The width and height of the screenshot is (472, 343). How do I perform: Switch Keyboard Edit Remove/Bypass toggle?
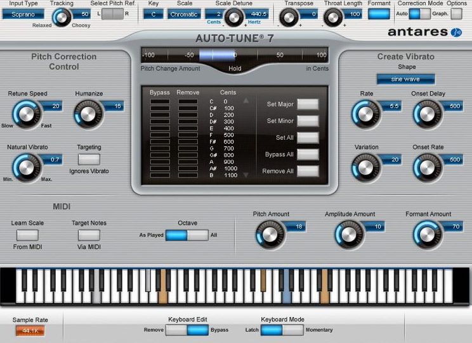(187, 330)
